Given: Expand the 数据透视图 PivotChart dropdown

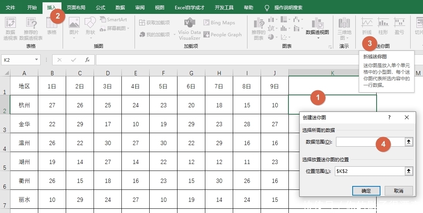Looking at the screenshot, I should coord(317,38).
